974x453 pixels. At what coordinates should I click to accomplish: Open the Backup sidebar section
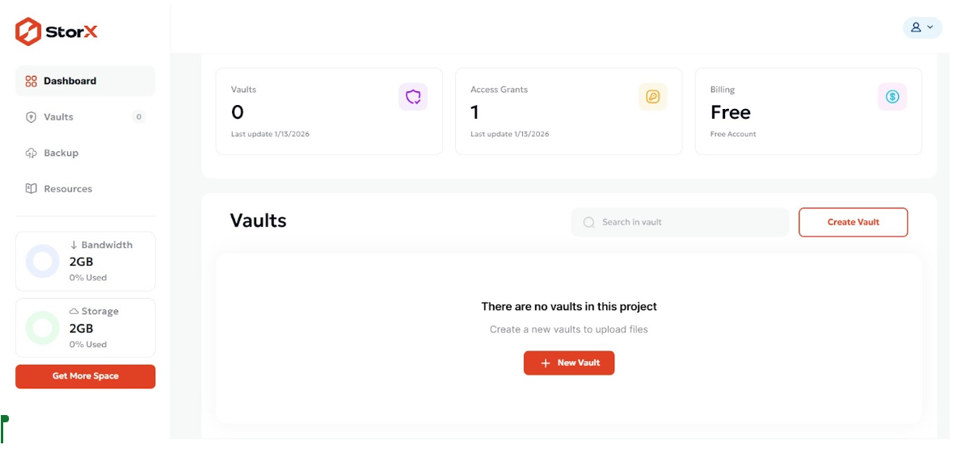tap(61, 153)
